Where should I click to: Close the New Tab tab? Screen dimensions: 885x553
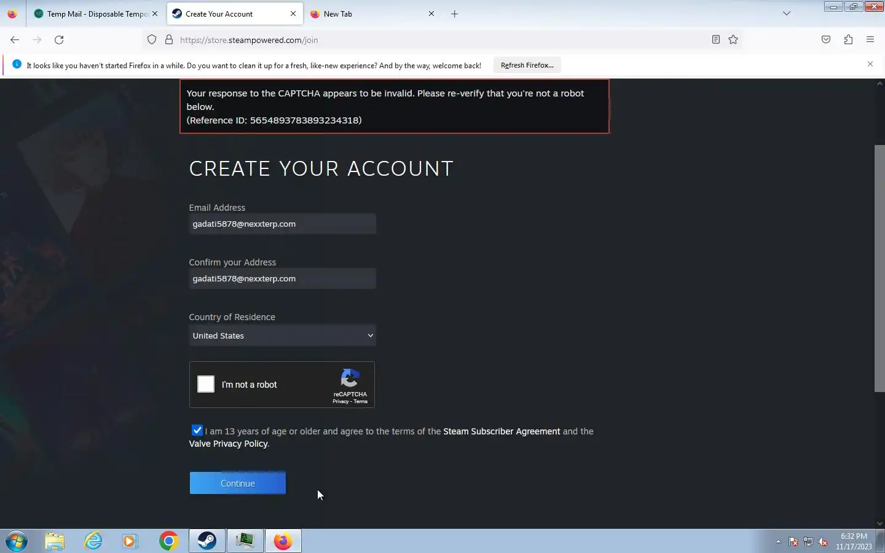point(431,14)
